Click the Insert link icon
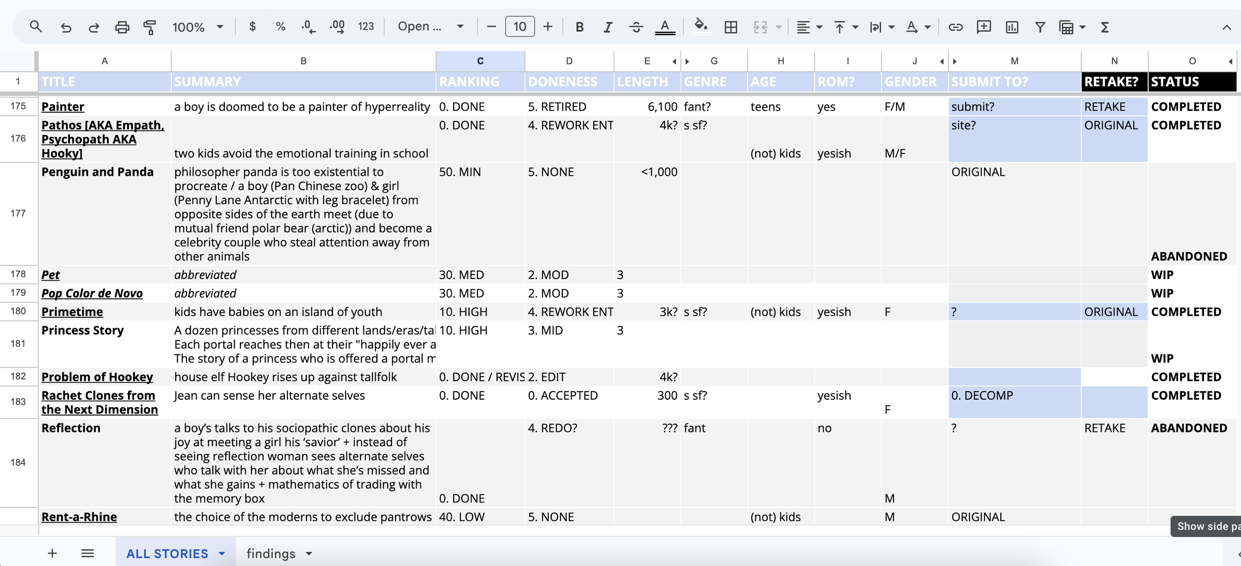Screen dimensions: 1241x566 coord(955,27)
